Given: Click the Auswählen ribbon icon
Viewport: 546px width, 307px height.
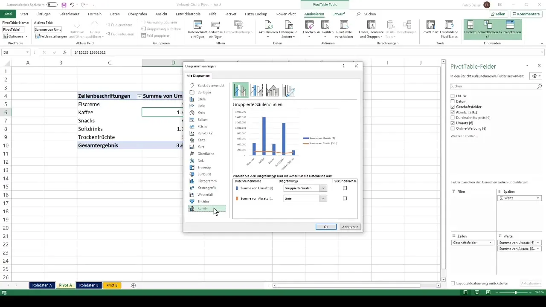Looking at the screenshot, I should (325, 25).
